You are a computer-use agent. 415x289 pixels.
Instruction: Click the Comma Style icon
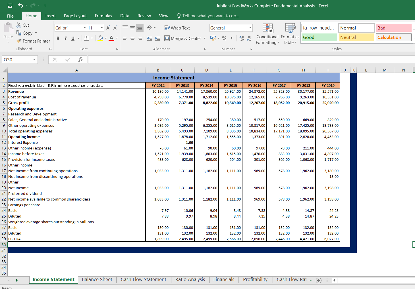click(232, 38)
